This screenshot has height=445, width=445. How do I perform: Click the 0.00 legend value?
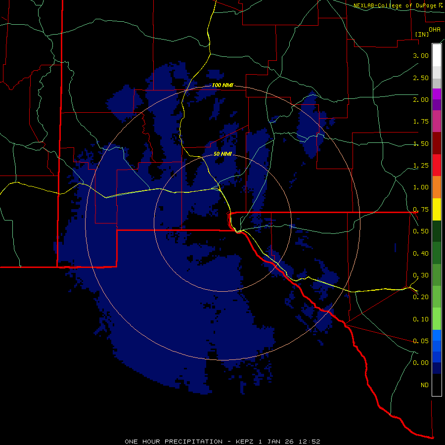click(x=421, y=363)
